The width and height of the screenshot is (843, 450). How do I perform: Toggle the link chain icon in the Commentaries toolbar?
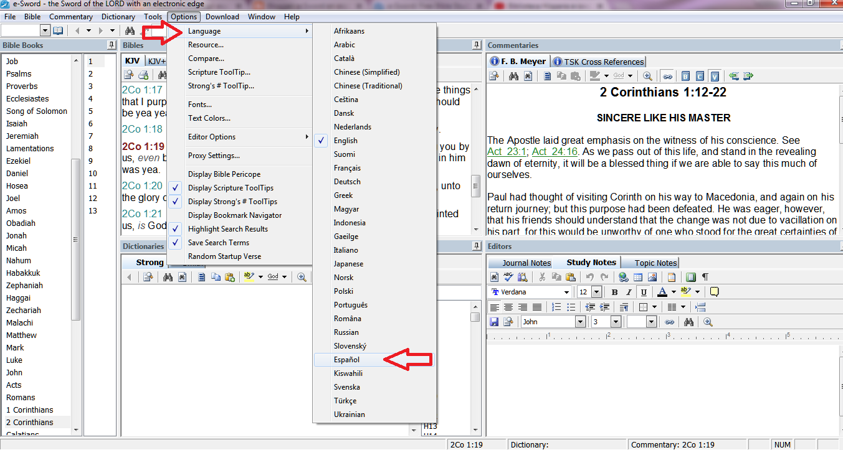pos(667,76)
